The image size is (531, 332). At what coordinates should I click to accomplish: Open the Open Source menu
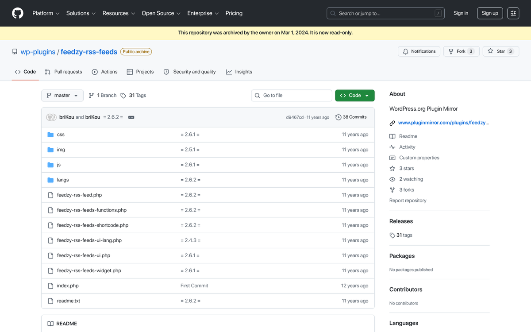point(161,13)
